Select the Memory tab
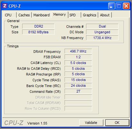This screenshot has width=132, height=129. (59, 15)
